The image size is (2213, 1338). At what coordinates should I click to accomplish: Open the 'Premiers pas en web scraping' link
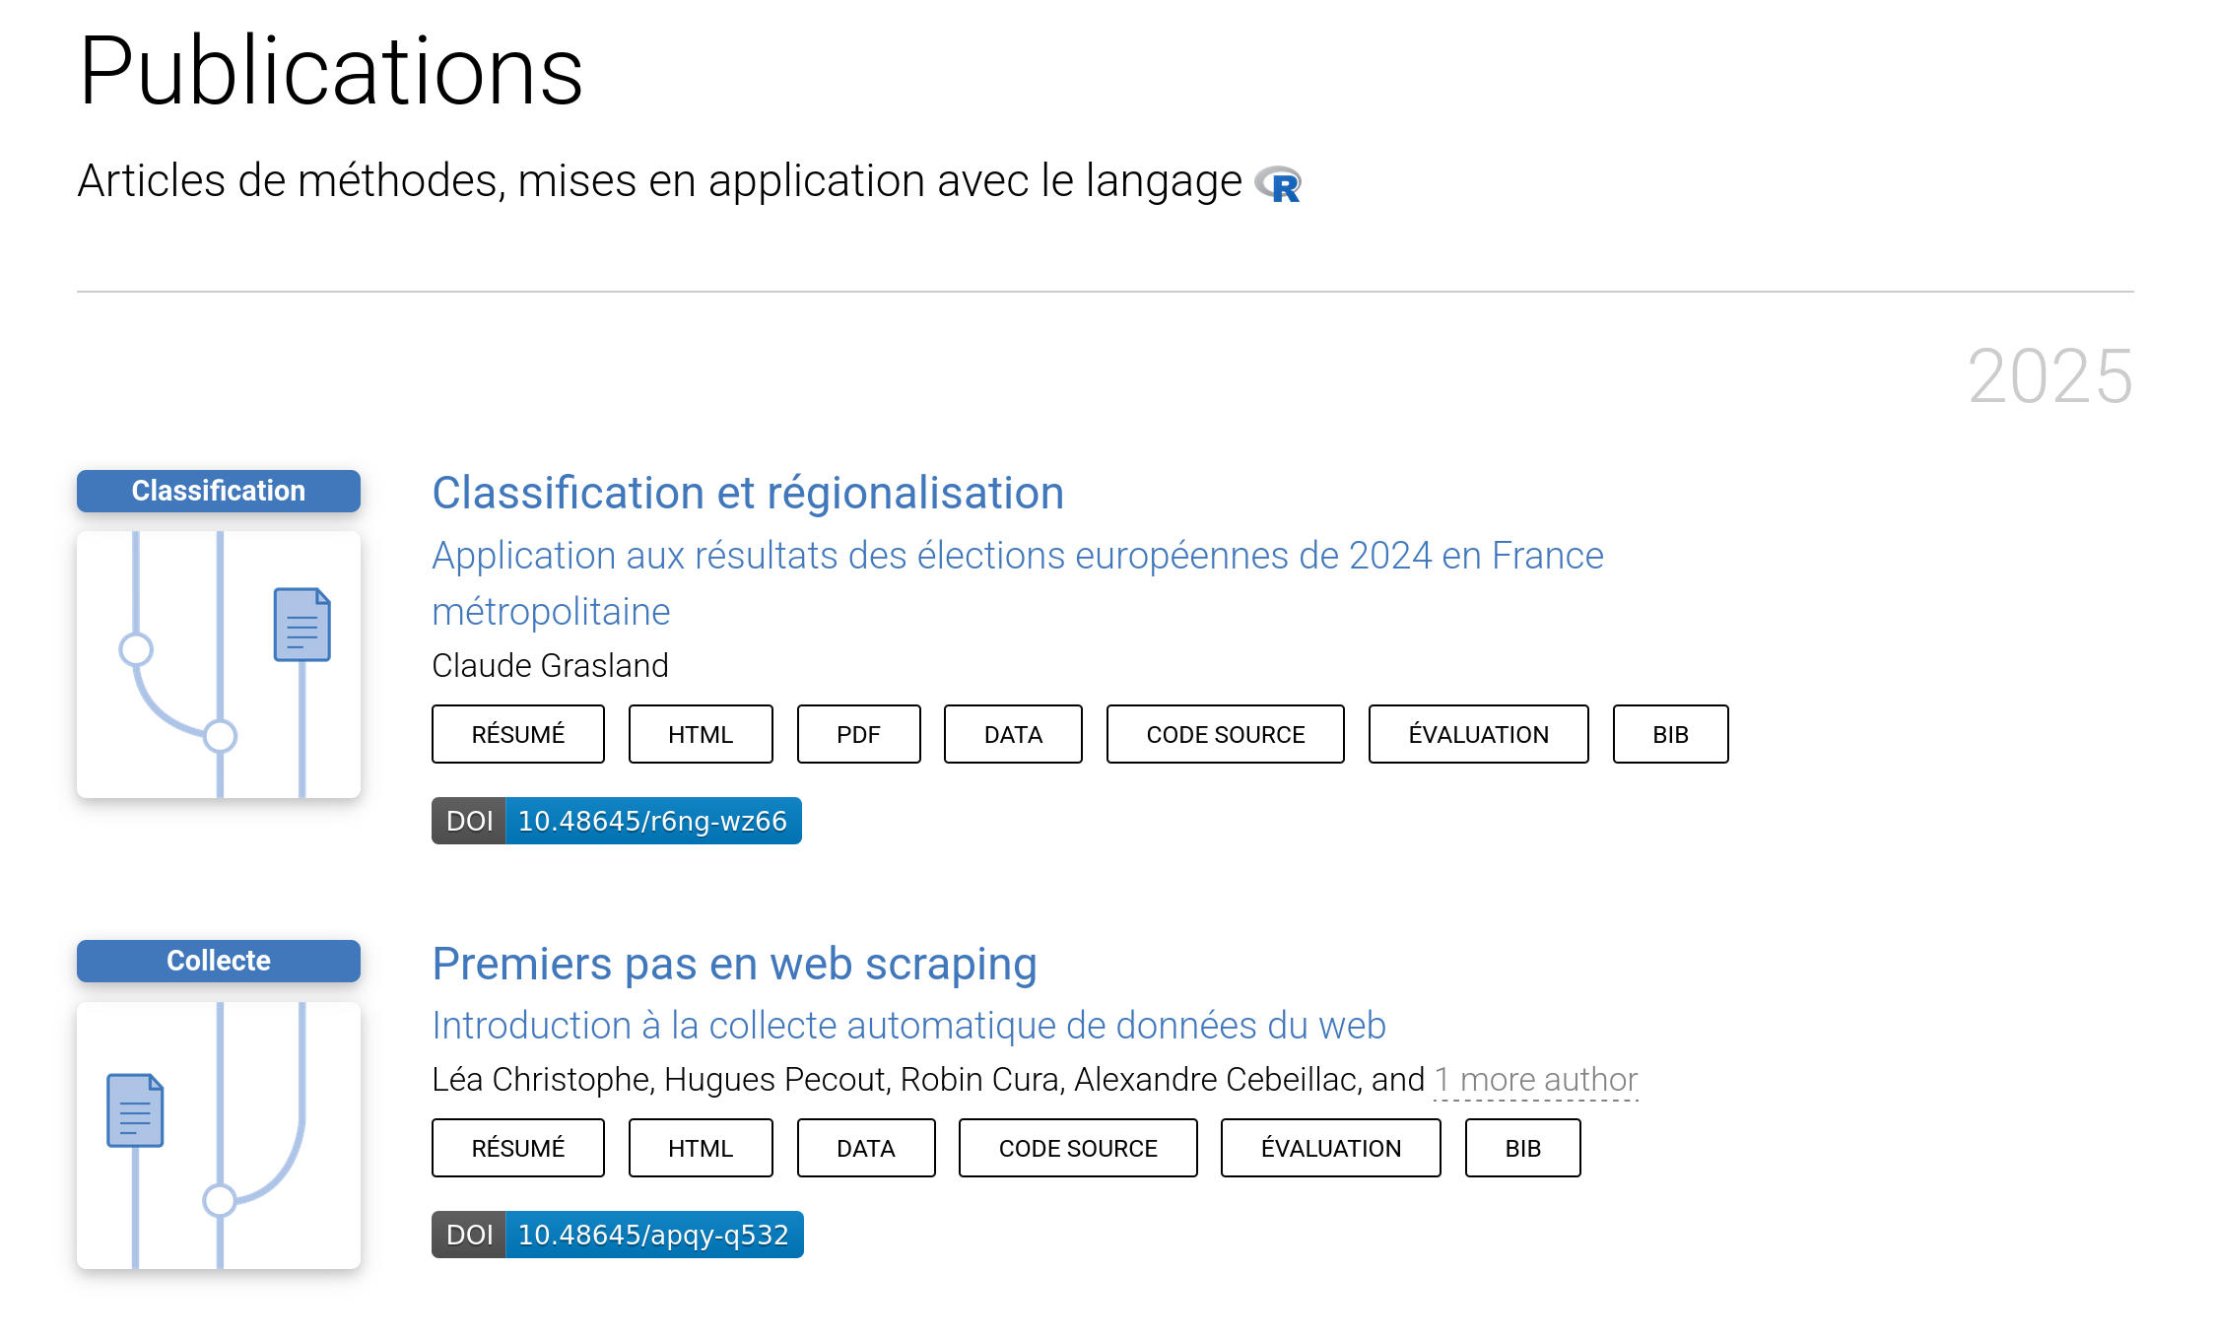click(734, 964)
